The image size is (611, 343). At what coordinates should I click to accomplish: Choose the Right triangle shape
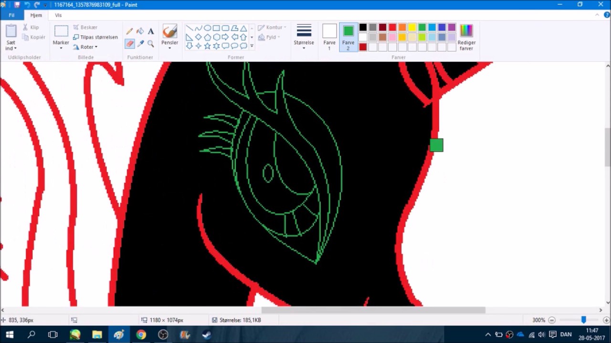point(189,37)
